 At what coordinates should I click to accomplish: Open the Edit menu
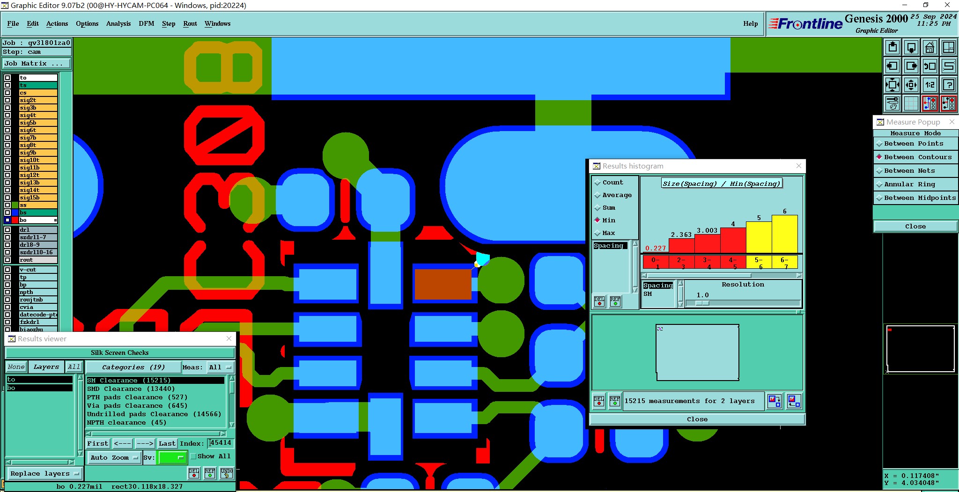coord(33,23)
